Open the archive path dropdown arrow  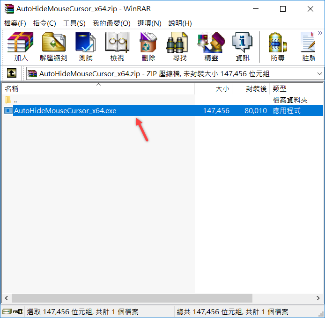click(x=319, y=73)
